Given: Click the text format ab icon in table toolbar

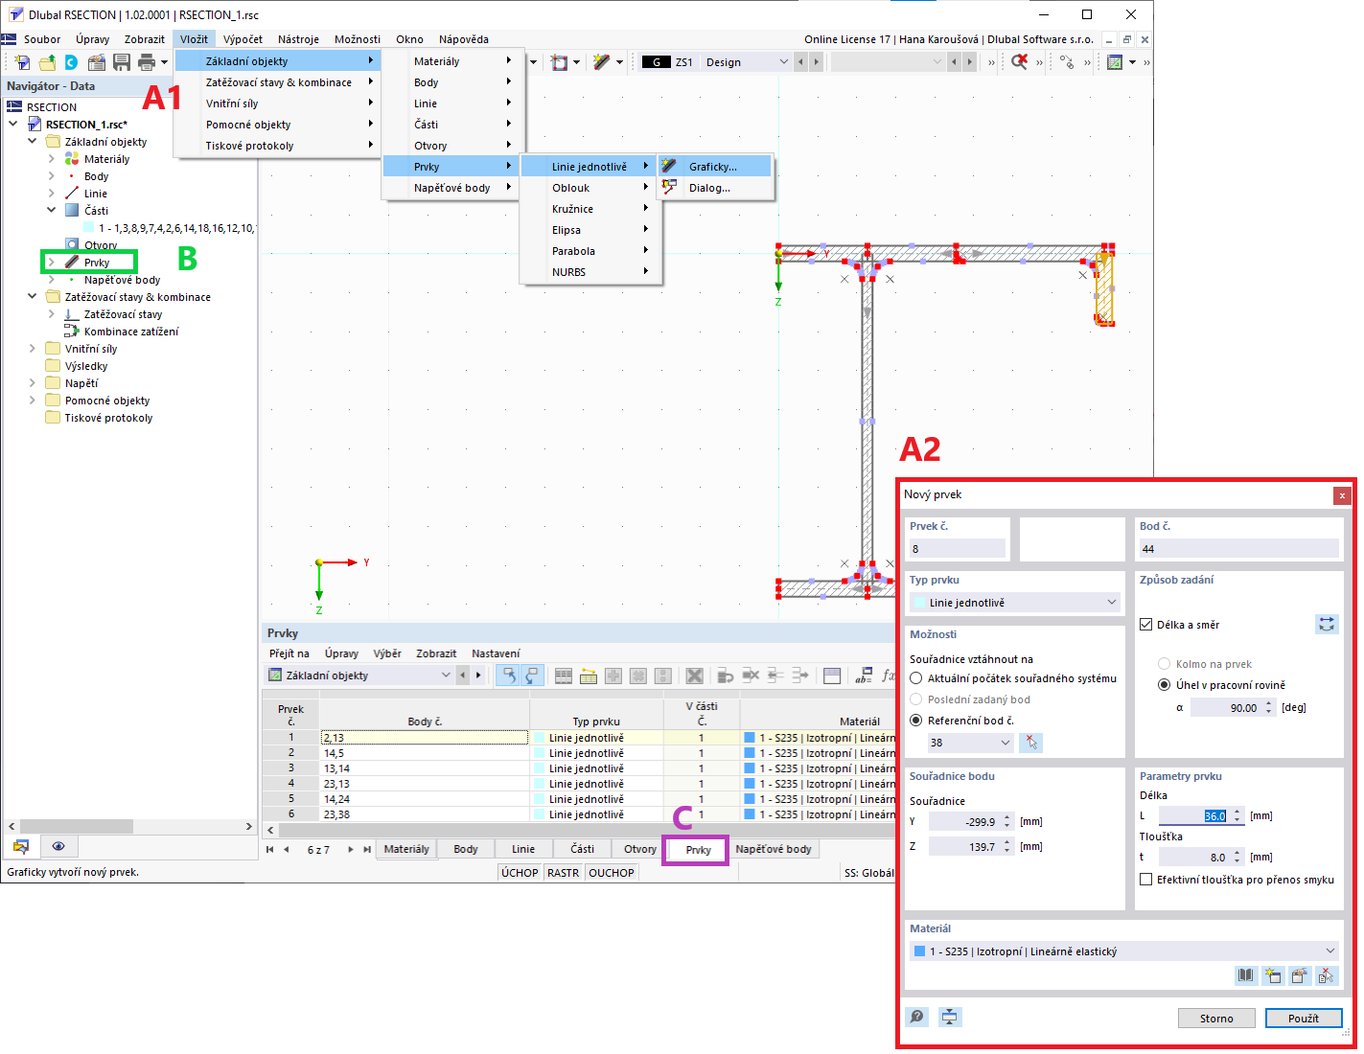Looking at the screenshot, I should pyautogui.click(x=864, y=676).
